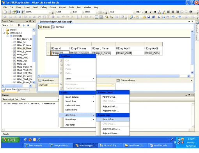Apply bulleted list formatting
Image resolution: width=199 pixels, height=153 pixels.
tap(186, 12)
